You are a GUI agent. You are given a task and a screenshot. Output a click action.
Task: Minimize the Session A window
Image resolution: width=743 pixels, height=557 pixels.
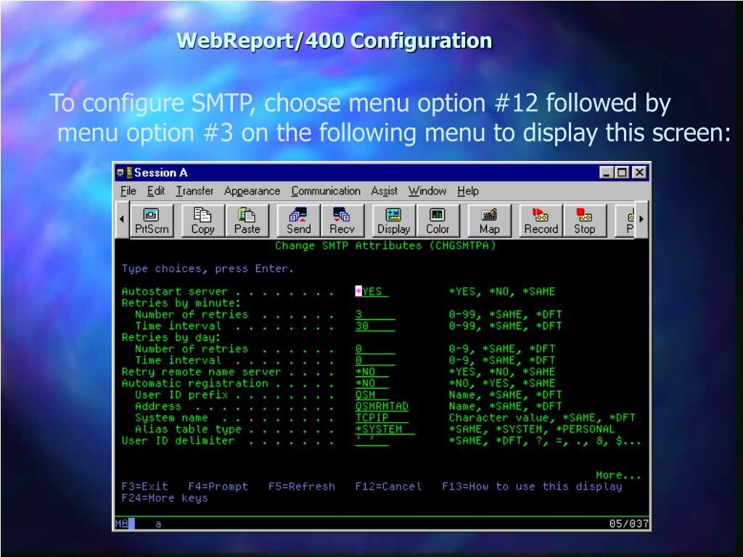[x=606, y=173]
